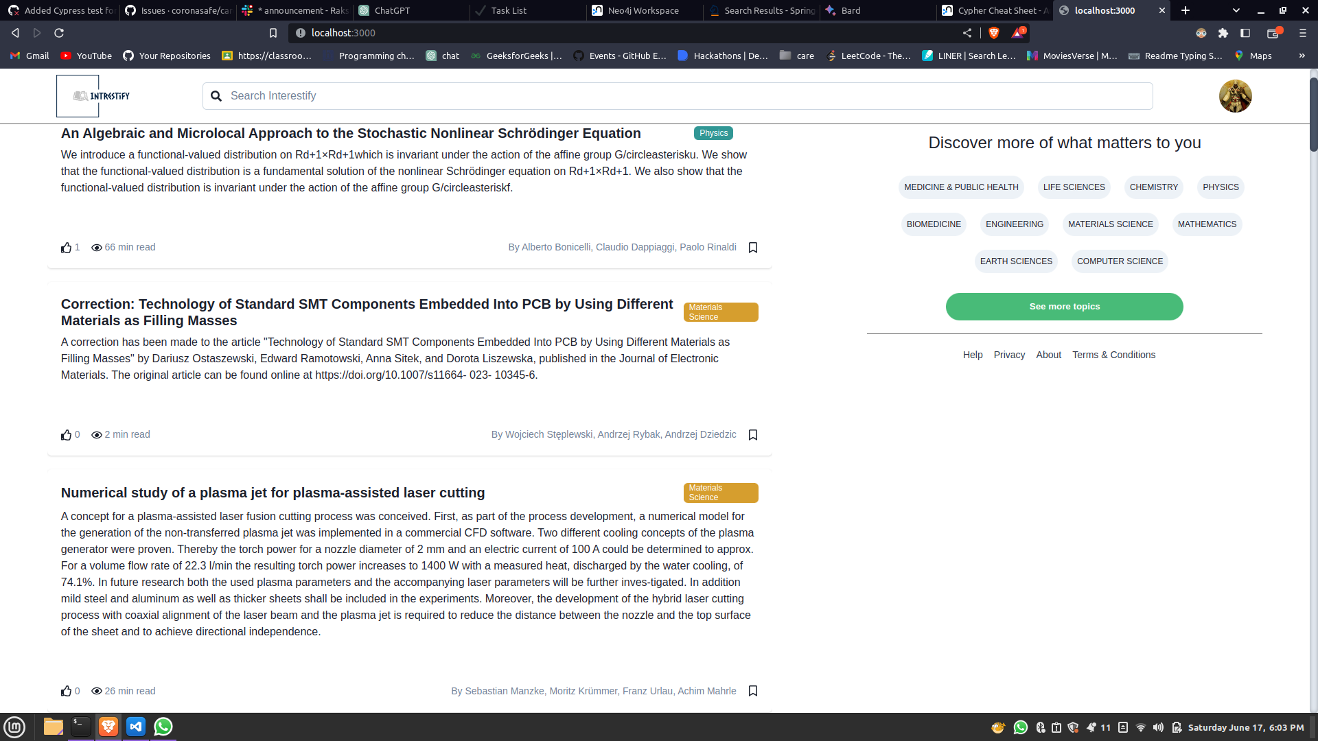Open the Terms & Conditions link
The image size is (1318, 741).
pyautogui.click(x=1113, y=355)
